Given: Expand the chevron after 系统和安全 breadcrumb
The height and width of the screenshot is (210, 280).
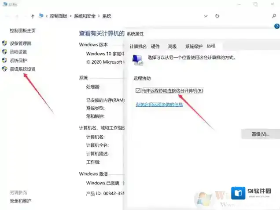Looking at the screenshot, I should click(99, 16).
